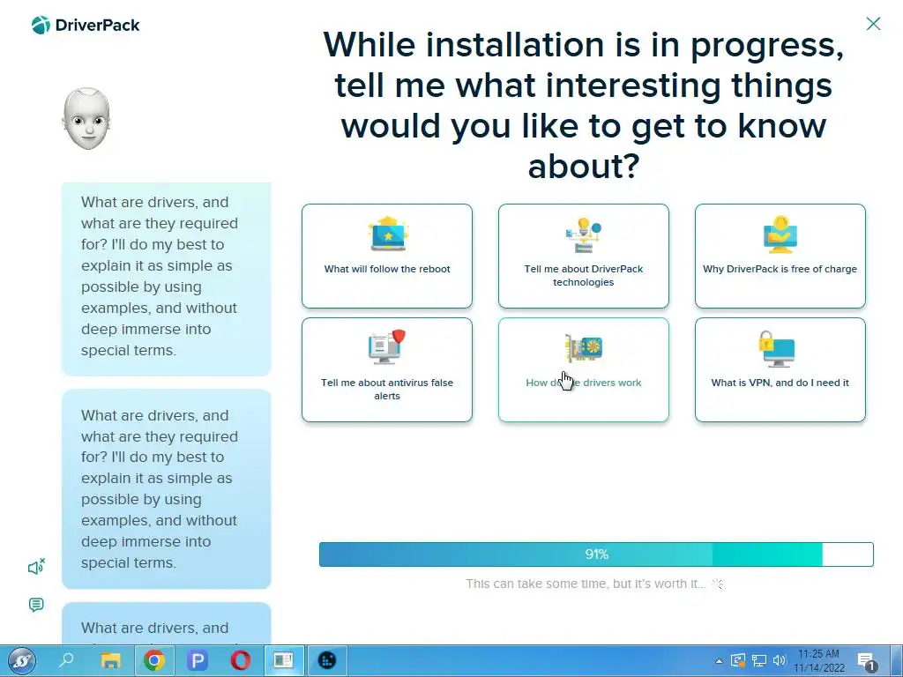Click the DriverPack logo

point(86,25)
